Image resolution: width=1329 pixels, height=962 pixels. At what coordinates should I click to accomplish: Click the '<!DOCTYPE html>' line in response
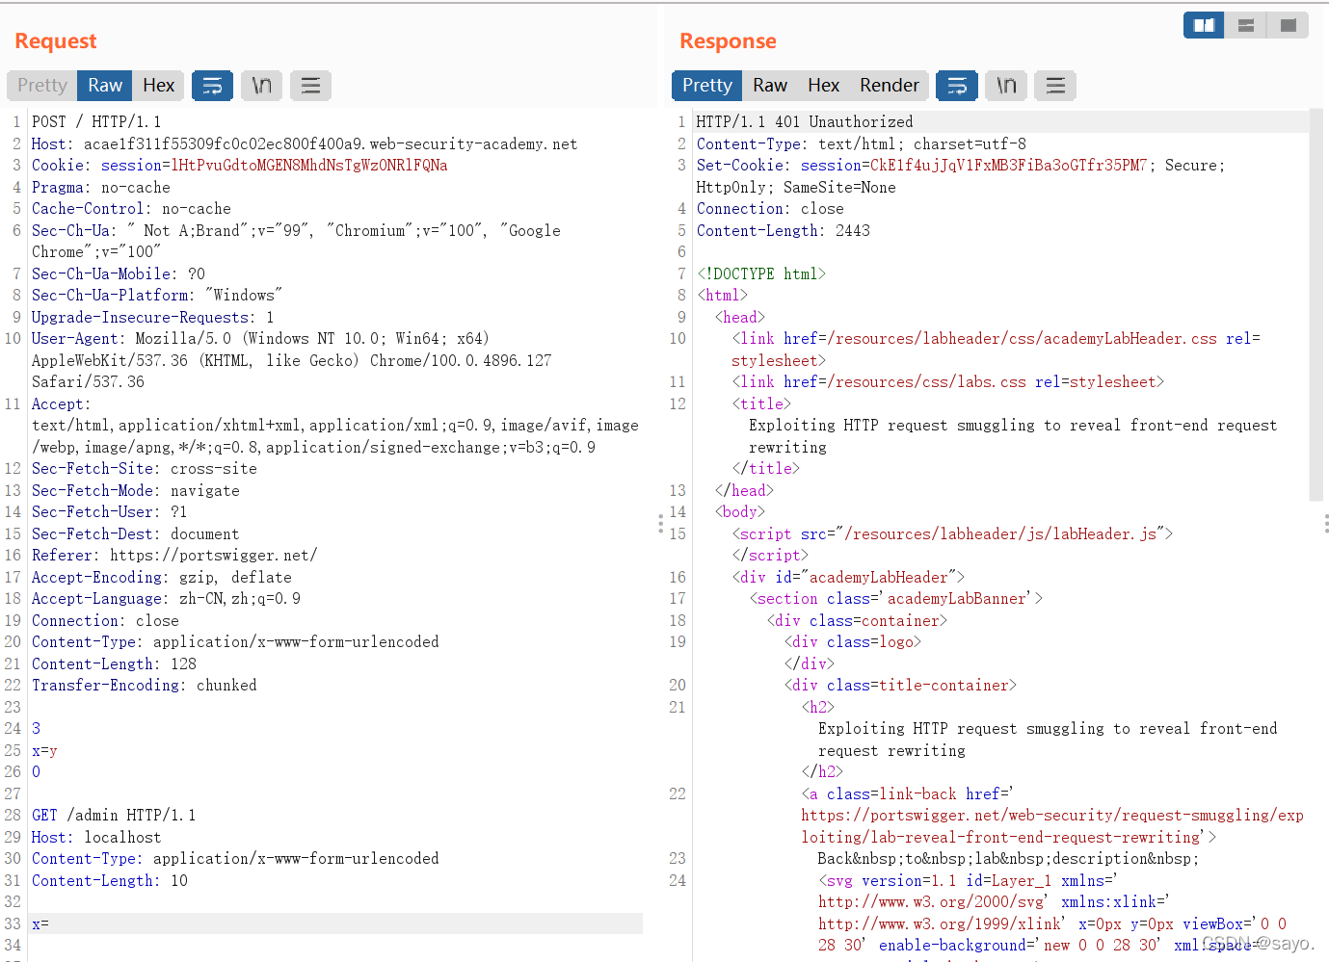[x=761, y=274]
